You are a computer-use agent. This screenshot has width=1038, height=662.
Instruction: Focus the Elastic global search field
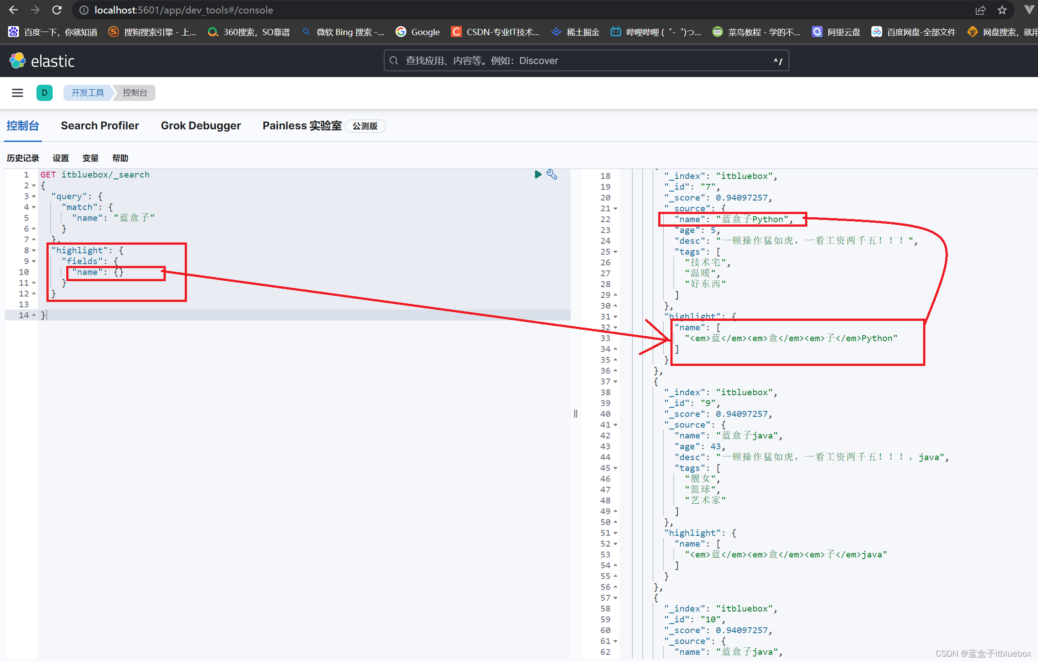point(586,61)
